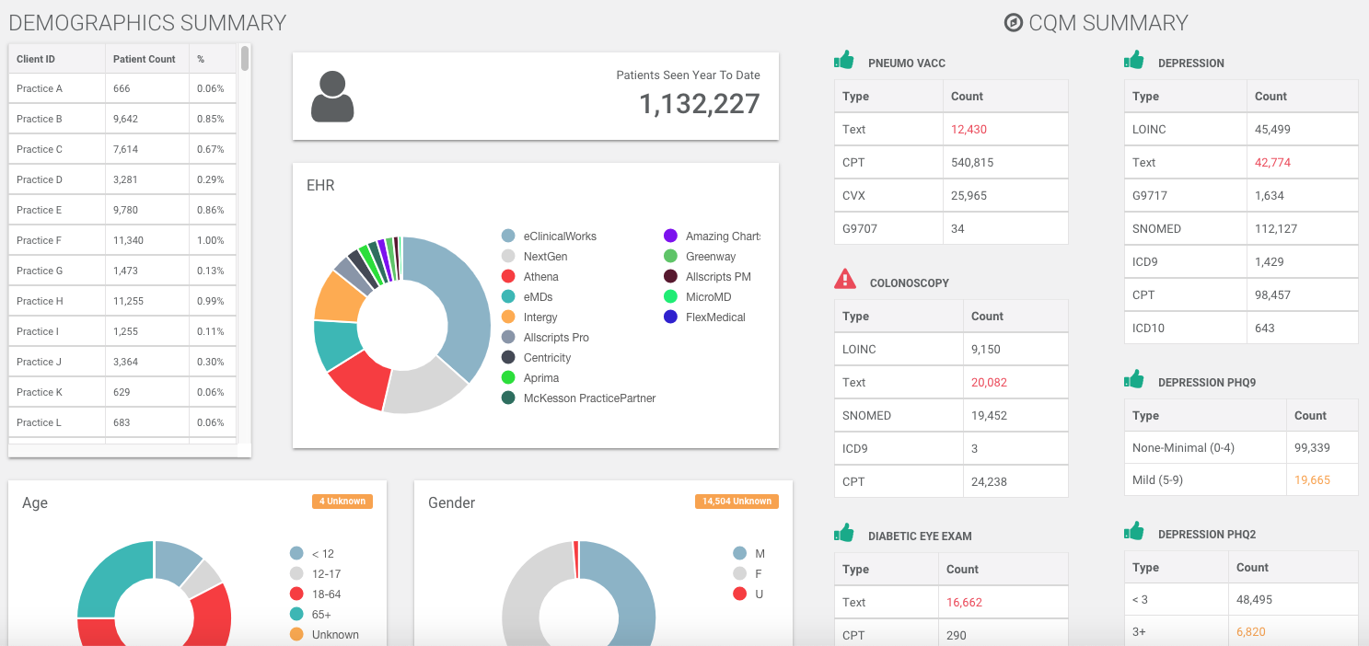This screenshot has width=1369, height=646.
Task: Click the patient silhouette icon on the year-to-date card
Action: 332,97
